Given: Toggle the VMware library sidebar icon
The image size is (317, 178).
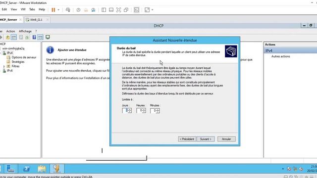Looking at the screenshot, I should [x=104, y=10].
